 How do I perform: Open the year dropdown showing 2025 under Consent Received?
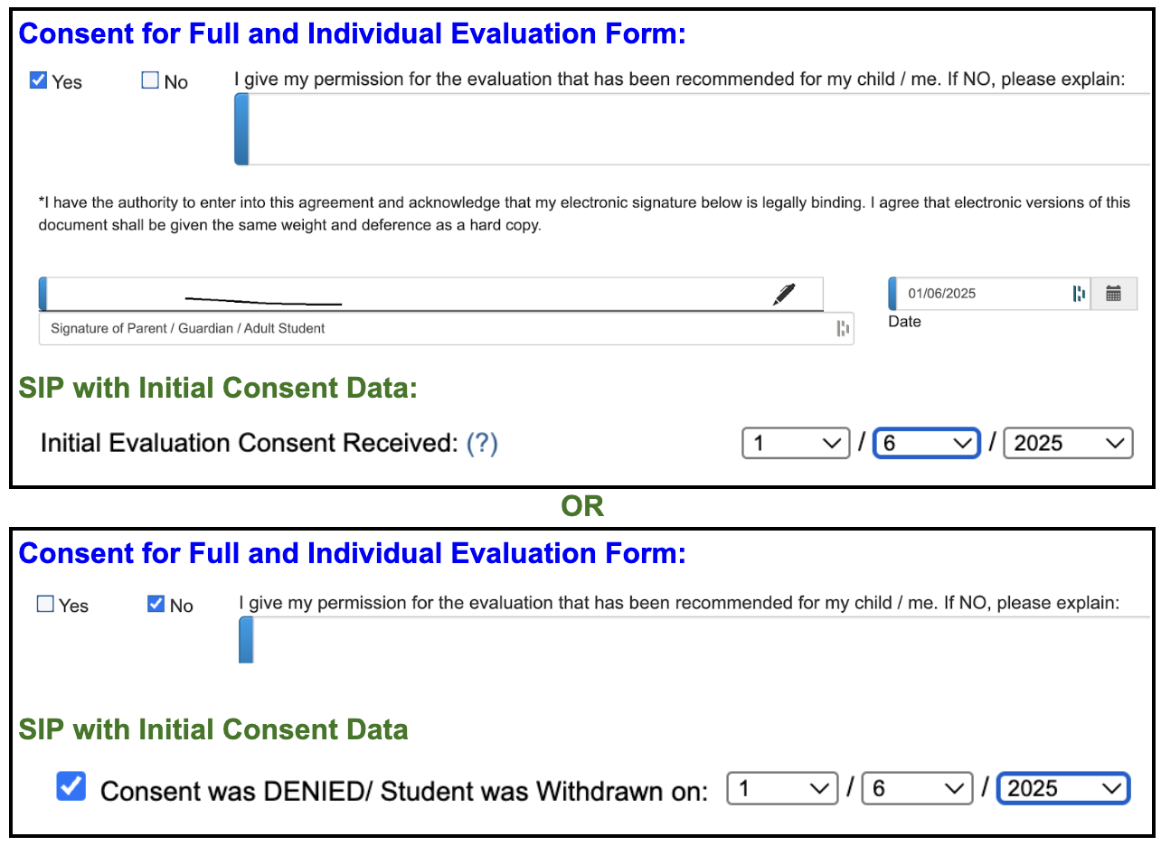[x=1067, y=442]
